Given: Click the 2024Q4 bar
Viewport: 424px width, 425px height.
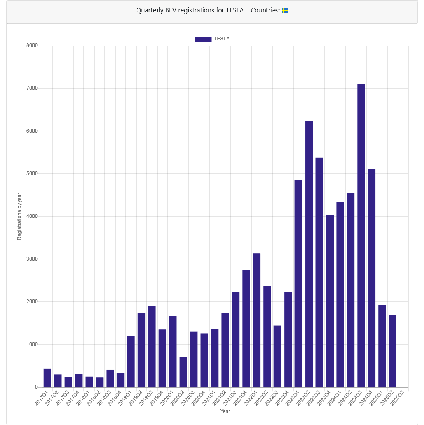Looking at the screenshot, I should (372, 278).
